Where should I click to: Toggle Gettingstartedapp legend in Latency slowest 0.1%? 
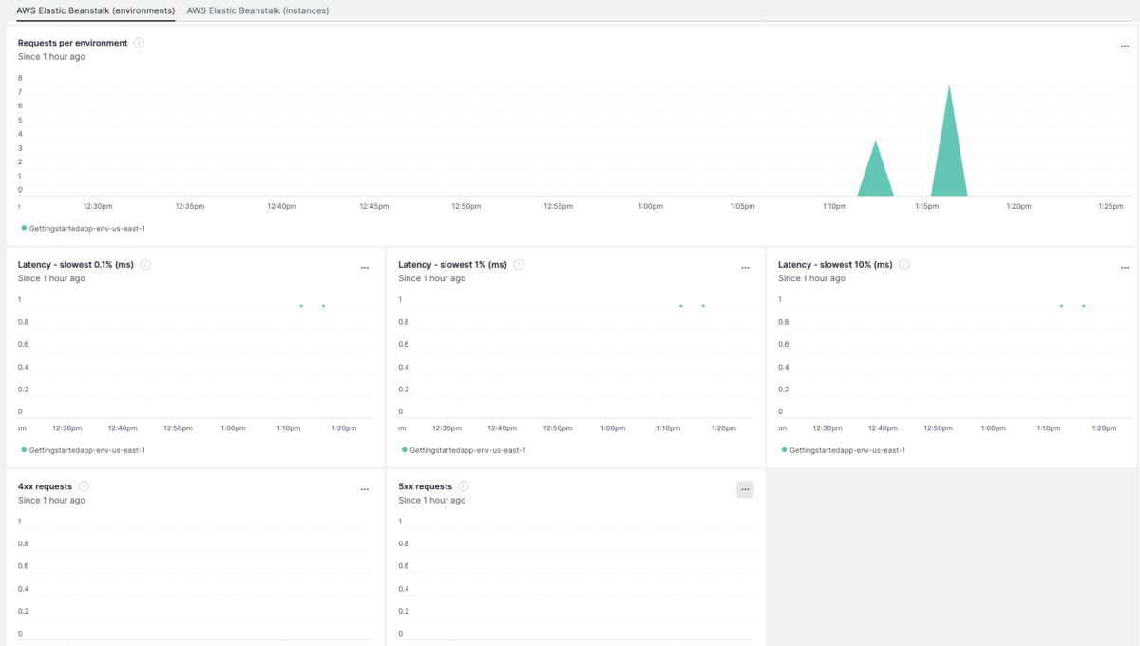(83, 450)
